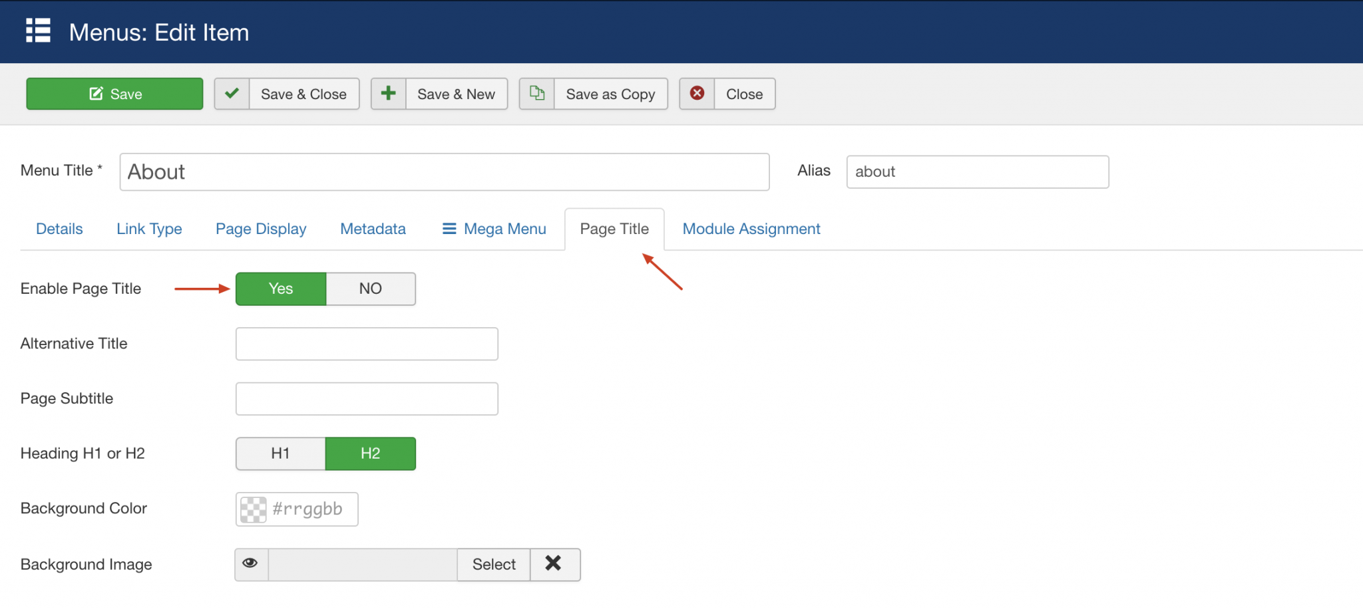Switch to the Link Type tab
Screen dimensions: 1363x609
click(149, 229)
